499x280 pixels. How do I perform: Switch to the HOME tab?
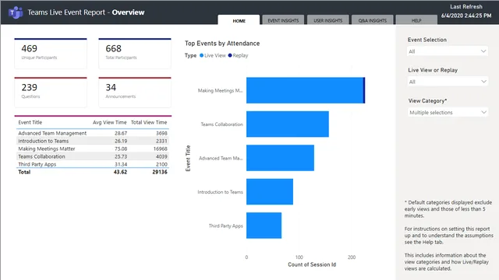point(239,20)
